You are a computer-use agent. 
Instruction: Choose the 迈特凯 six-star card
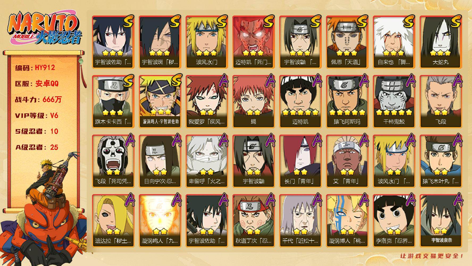click(x=300, y=101)
